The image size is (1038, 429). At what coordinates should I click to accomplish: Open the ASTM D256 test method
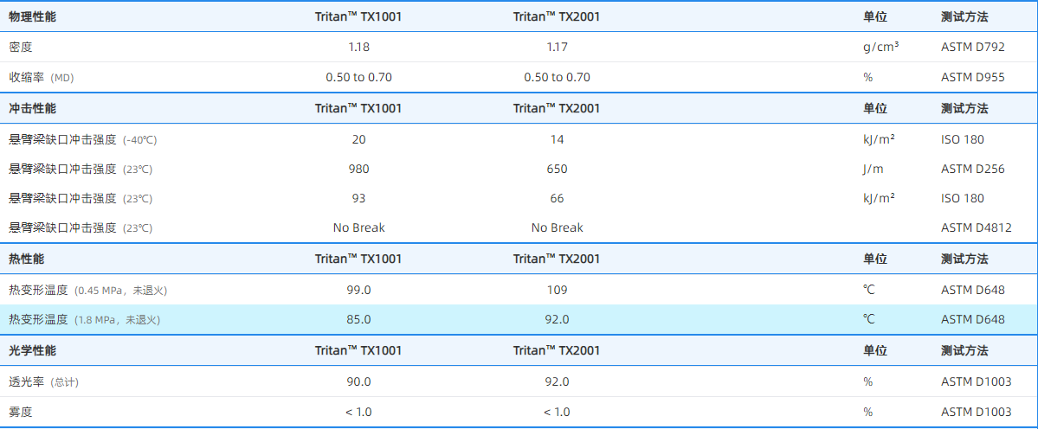click(x=973, y=169)
